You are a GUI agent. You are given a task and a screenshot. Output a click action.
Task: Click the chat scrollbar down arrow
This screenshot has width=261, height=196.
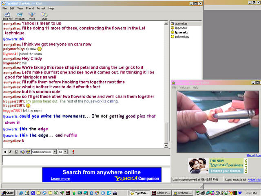(166, 146)
